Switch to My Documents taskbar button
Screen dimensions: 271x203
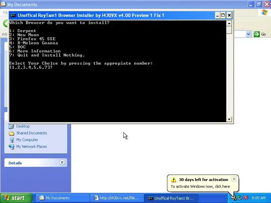coord(62,198)
